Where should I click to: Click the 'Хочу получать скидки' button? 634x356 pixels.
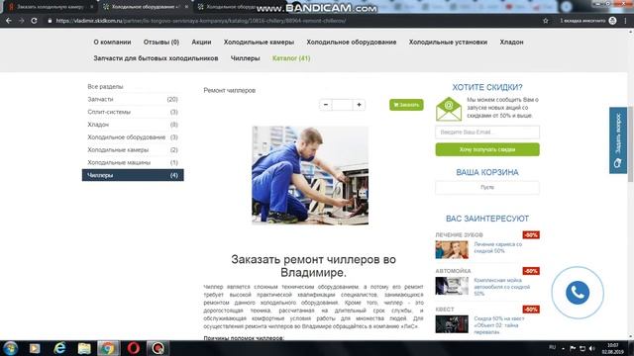tap(487, 149)
